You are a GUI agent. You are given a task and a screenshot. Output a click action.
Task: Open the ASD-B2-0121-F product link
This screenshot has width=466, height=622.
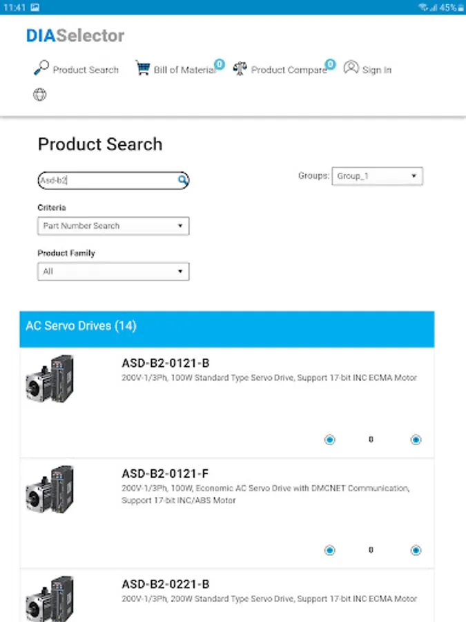(x=165, y=473)
